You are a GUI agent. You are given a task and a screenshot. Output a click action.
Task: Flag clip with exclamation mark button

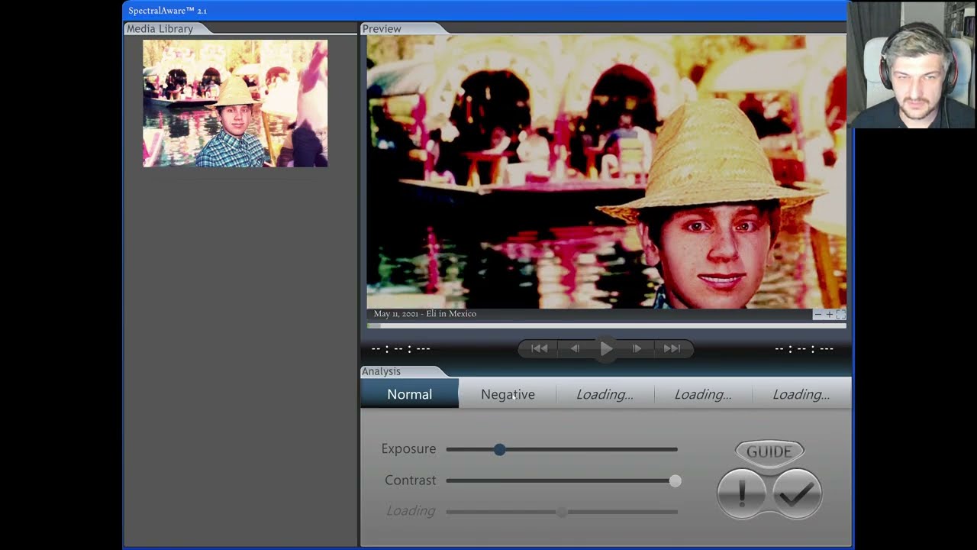tap(741, 494)
